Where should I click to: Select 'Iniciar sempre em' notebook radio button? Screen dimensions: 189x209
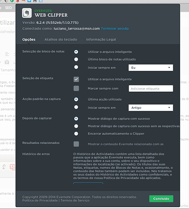(76, 67)
